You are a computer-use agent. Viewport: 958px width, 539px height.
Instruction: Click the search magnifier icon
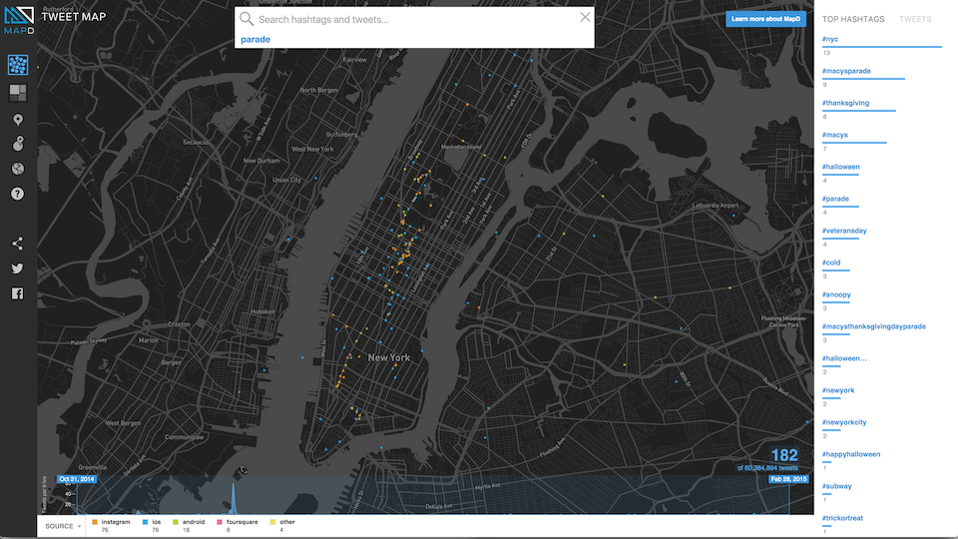pyautogui.click(x=246, y=19)
